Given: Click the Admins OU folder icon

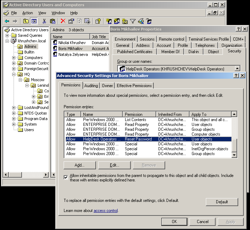Looking at the screenshot, I should (x=20, y=46).
